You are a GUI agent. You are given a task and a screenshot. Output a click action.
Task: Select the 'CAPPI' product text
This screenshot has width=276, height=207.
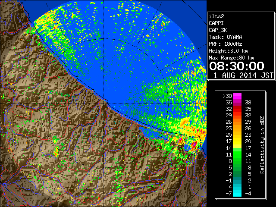[216, 23]
